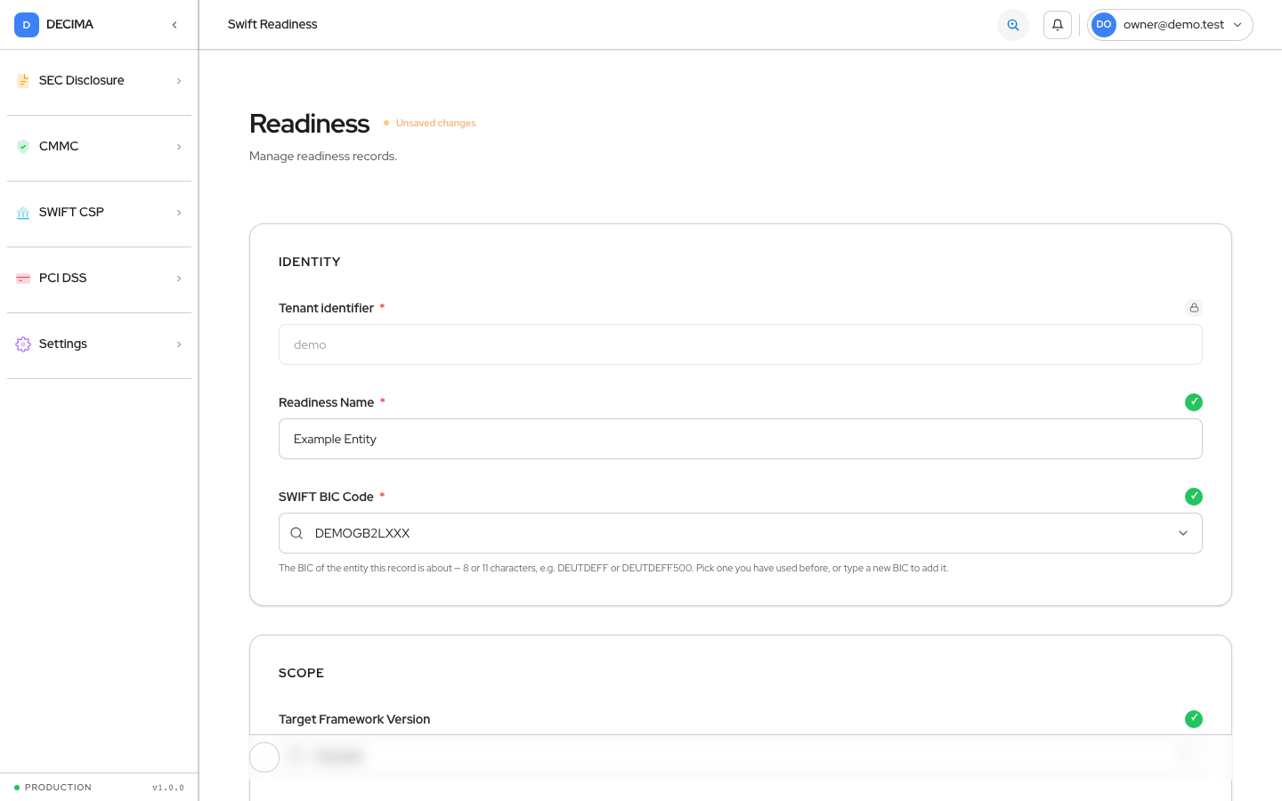
Task: Click the SCOPE section heading
Action: 301,673
